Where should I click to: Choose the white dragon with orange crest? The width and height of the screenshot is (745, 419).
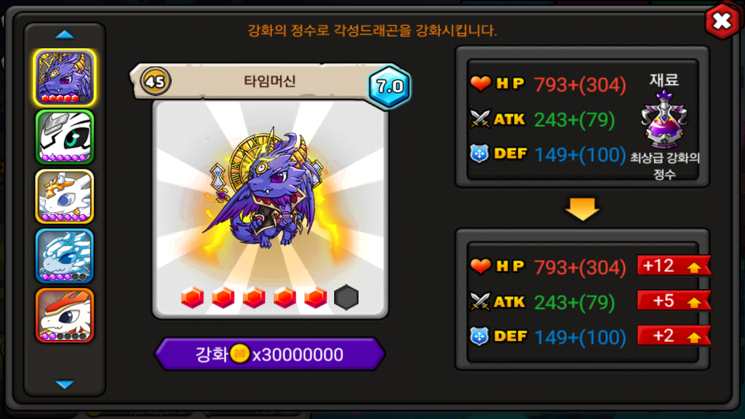tap(65, 197)
